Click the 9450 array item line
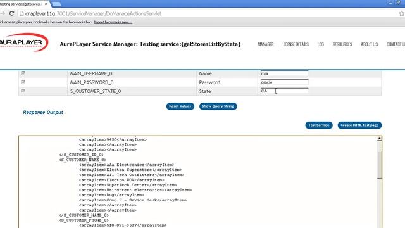The height and width of the screenshot is (228, 405). (113, 139)
